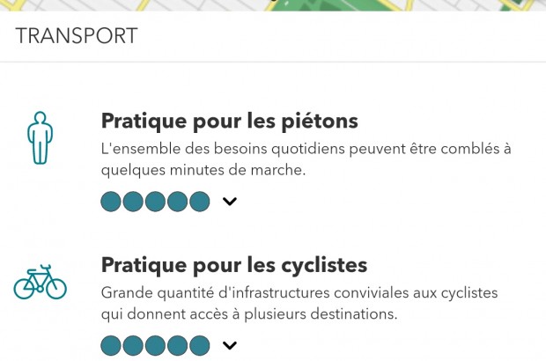The image size is (546, 361).
Task: Click the first cyclist rating dot
Action: 111,346
